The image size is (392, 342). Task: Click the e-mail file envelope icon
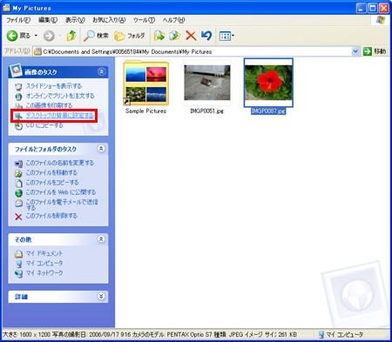18,203
